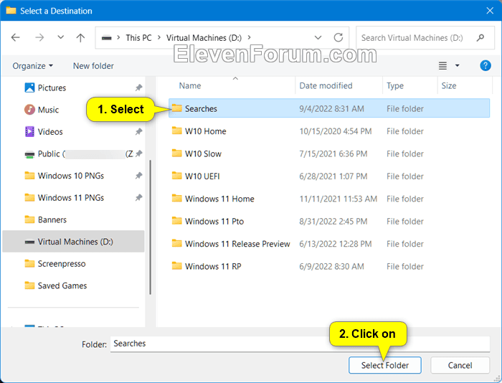The width and height of the screenshot is (502, 383).
Task: Open the view options dropdown arrow
Action: 458,66
